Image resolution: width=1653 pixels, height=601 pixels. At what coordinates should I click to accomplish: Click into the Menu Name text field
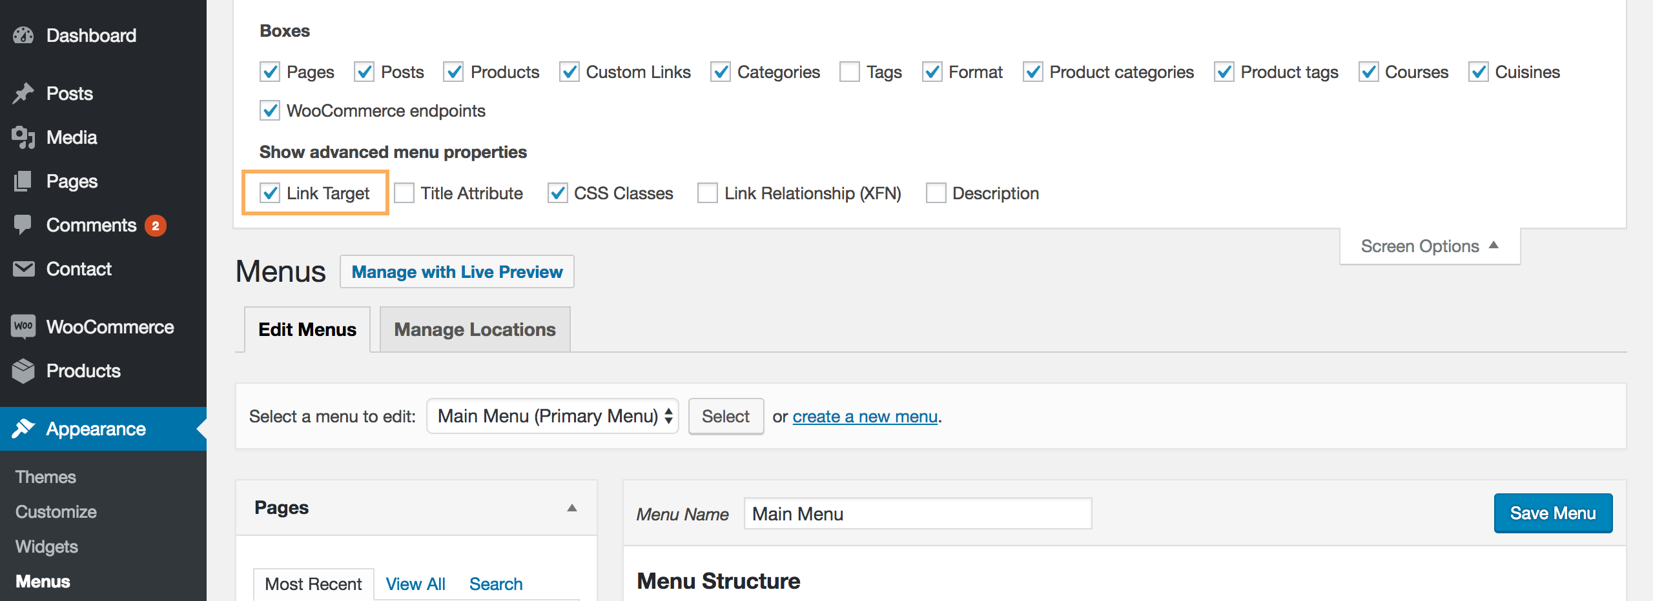pyautogui.click(x=918, y=514)
